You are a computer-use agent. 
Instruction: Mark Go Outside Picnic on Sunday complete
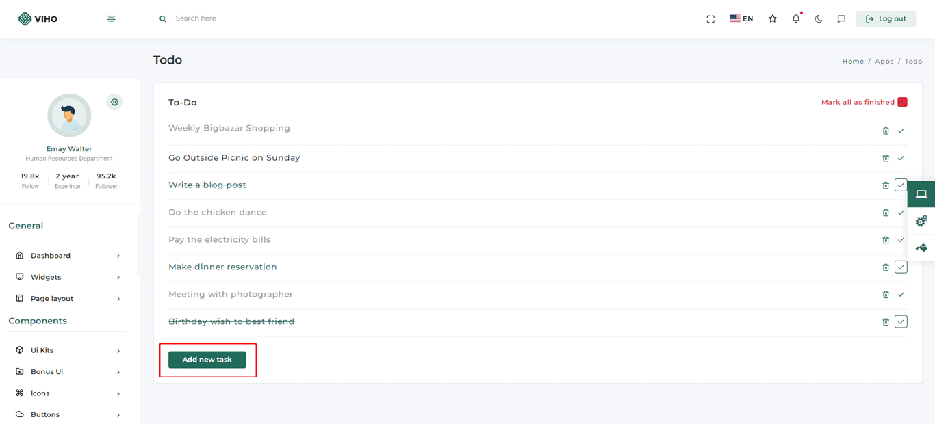pyautogui.click(x=901, y=158)
